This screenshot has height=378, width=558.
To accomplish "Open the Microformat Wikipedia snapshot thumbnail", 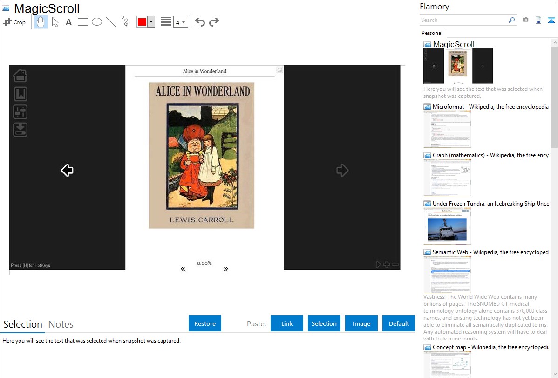I will coord(447,129).
